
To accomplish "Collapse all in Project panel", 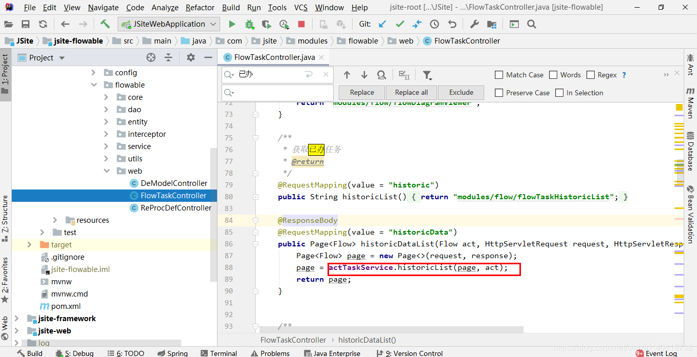I will [x=168, y=57].
